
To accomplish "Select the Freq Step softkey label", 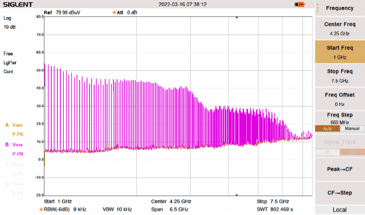I will coord(340,115).
